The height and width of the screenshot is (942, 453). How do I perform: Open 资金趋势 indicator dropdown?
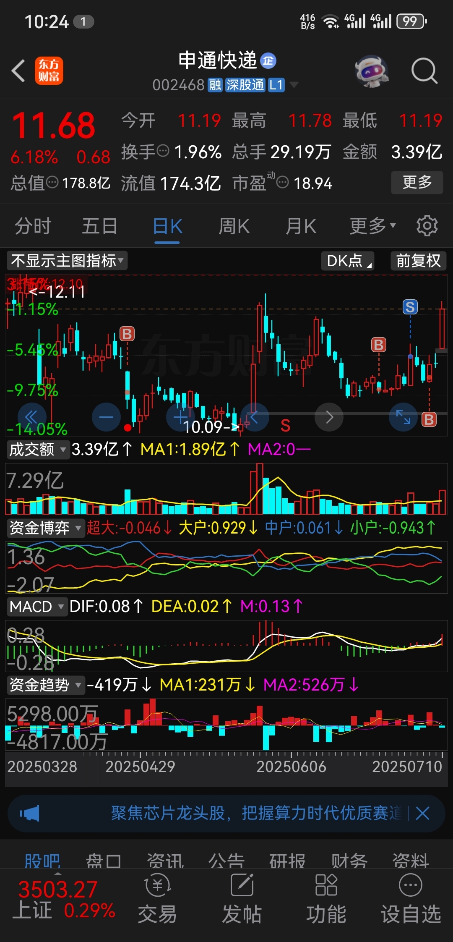(x=45, y=685)
